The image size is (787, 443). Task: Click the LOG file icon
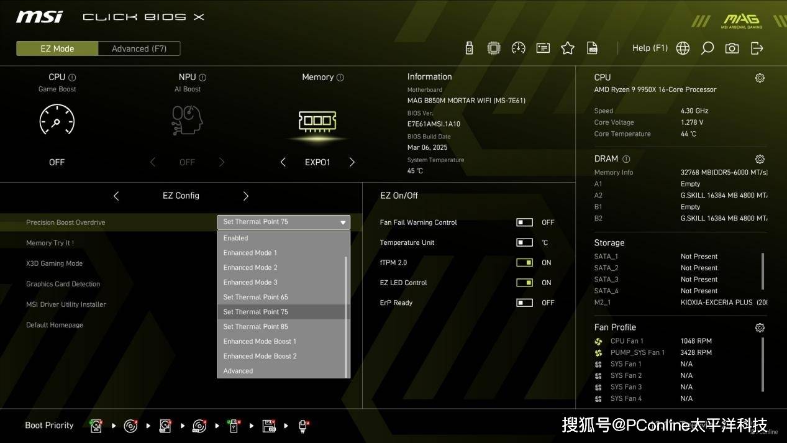(x=593, y=48)
